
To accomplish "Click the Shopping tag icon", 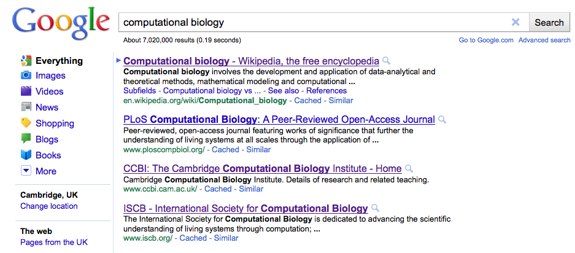I will coord(26,123).
